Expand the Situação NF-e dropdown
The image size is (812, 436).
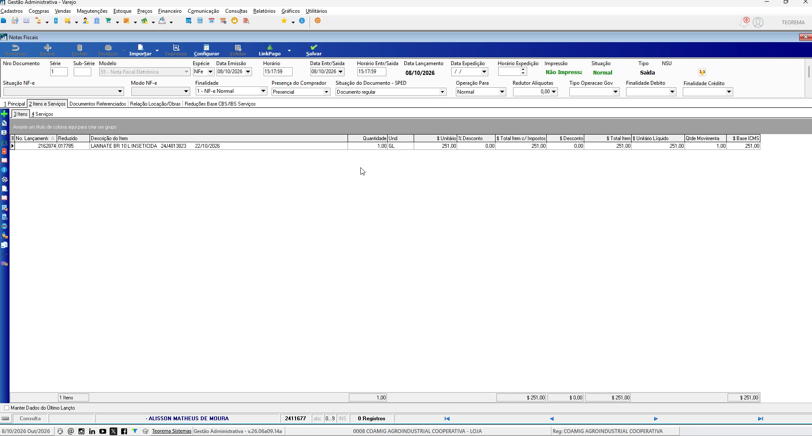pyautogui.click(x=120, y=92)
